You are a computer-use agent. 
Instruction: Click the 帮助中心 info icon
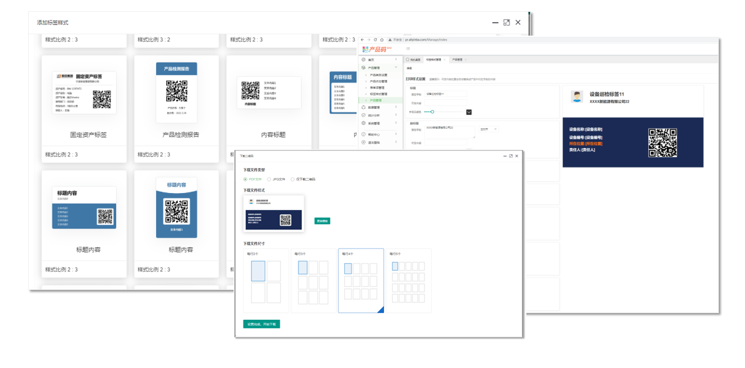tap(364, 134)
